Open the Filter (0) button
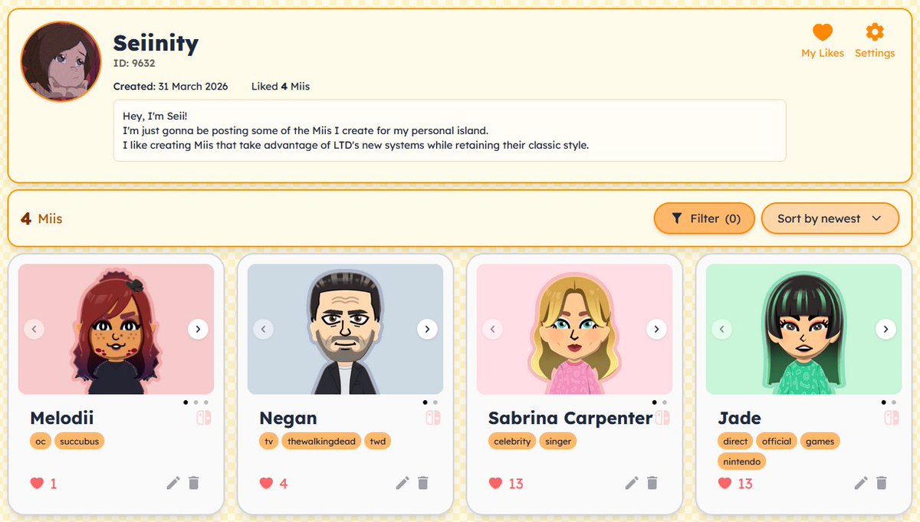The width and height of the screenshot is (920, 522). [x=704, y=218]
